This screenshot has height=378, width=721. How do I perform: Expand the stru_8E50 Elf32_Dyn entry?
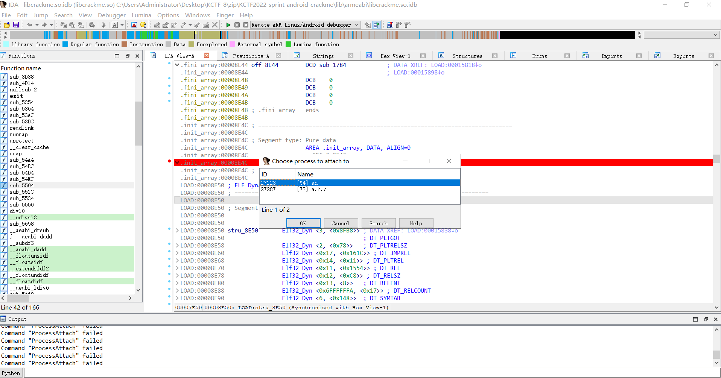[177, 230]
